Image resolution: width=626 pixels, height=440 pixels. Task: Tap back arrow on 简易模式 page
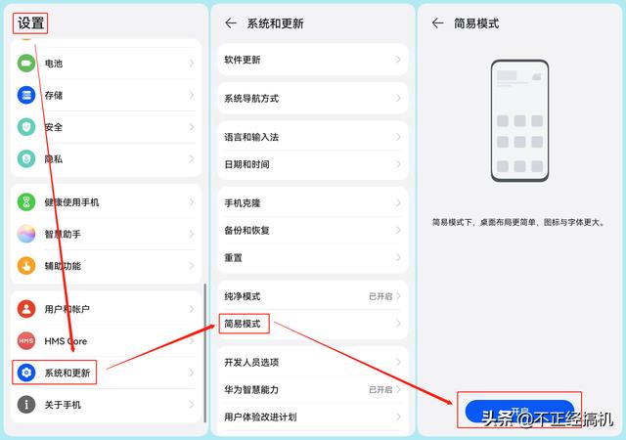coord(437,23)
